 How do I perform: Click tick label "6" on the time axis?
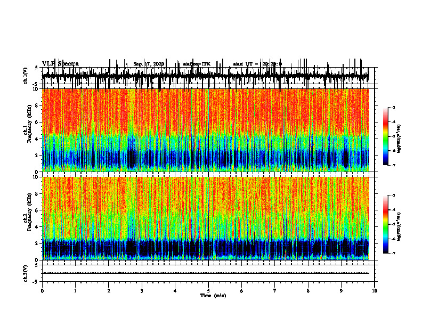242,291
